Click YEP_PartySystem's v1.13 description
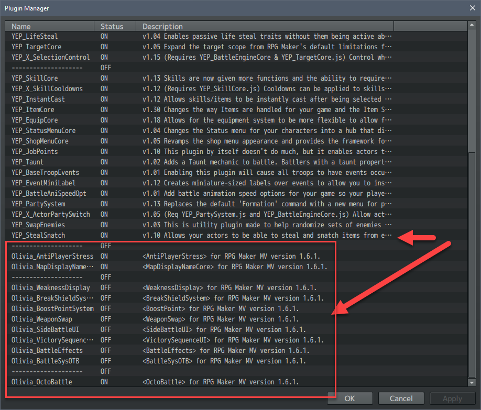This screenshot has height=410, width=481. 267,204
